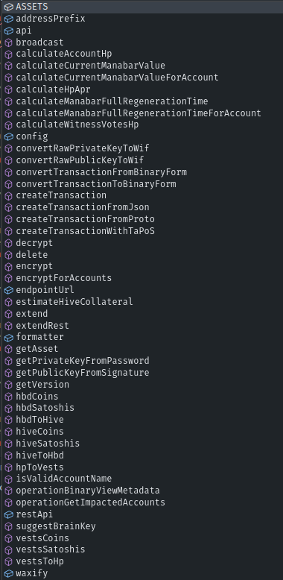283x580 pixels.
Task: Select convertRawPrivateKeyToWif entry
Action: pyautogui.click(x=83, y=148)
